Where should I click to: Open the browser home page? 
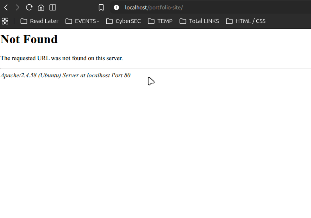click(x=41, y=7)
